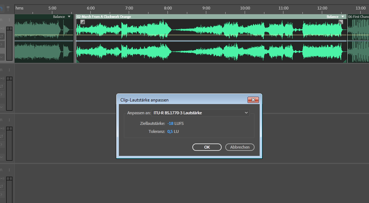The image size is (369, 203).
Task: Toggle monitor input I on the second track
Action: (x=10, y=69)
